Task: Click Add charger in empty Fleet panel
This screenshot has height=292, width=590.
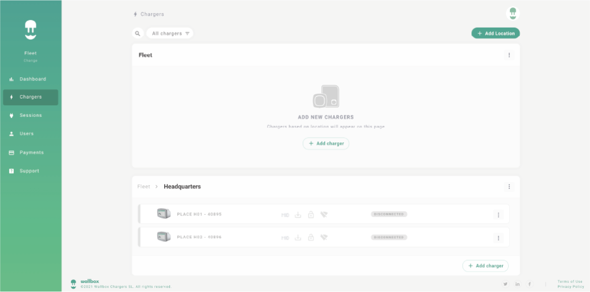Action: [326, 143]
